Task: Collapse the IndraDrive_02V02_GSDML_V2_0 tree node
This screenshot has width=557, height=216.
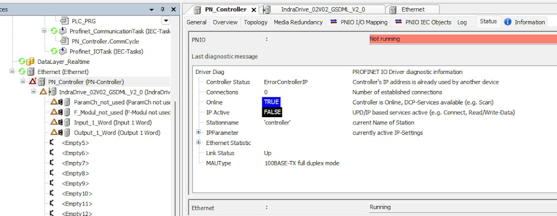Action: pos(33,92)
